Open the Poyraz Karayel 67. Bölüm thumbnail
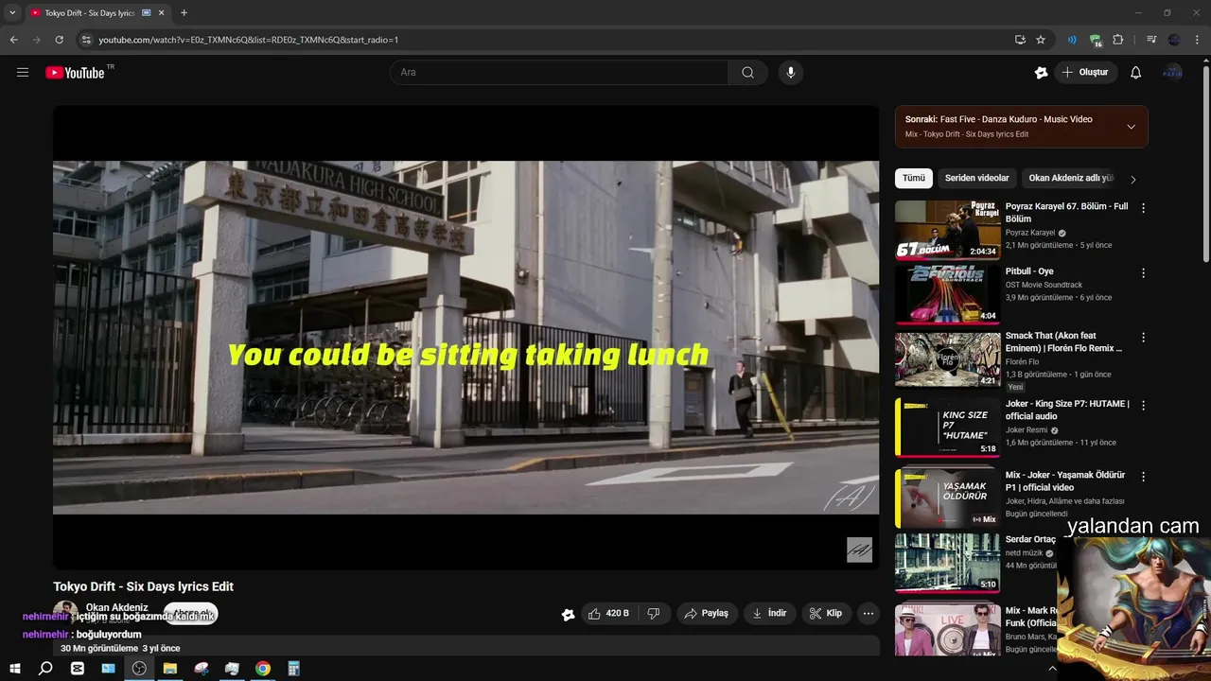Screen dimensions: 1211x681 (947, 230)
